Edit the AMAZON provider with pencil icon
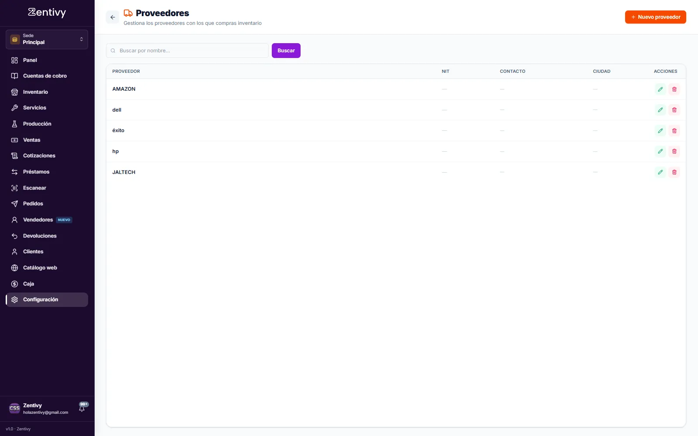The width and height of the screenshot is (698, 436). (660, 89)
